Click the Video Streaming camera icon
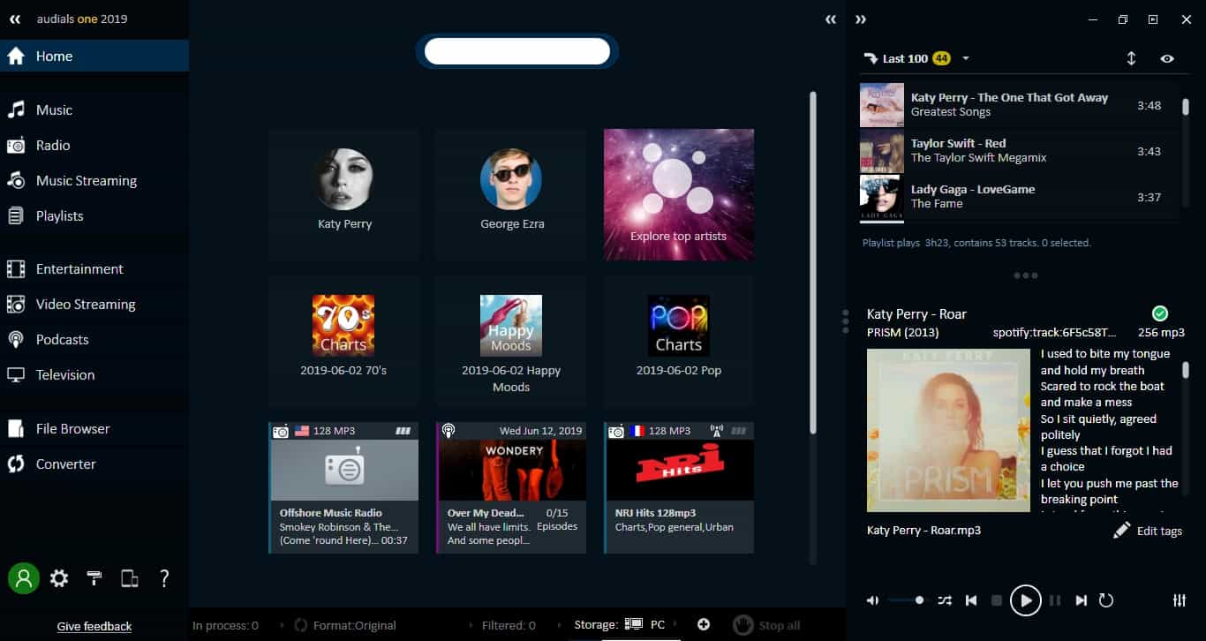 (16, 304)
